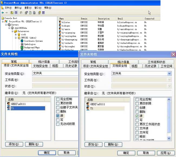
Task: Open 状态 dropdown in right dialog
Action: 169,86
